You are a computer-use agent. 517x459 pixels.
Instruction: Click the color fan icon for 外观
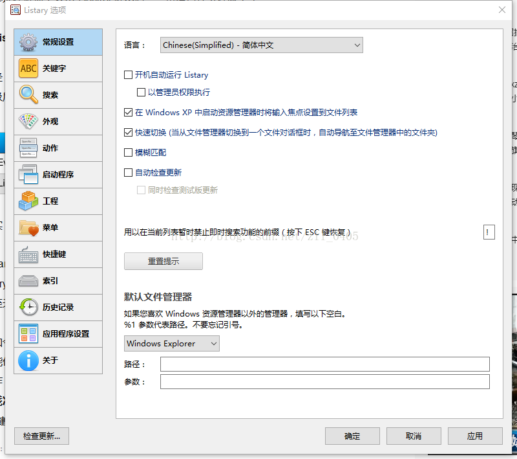point(28,121)
